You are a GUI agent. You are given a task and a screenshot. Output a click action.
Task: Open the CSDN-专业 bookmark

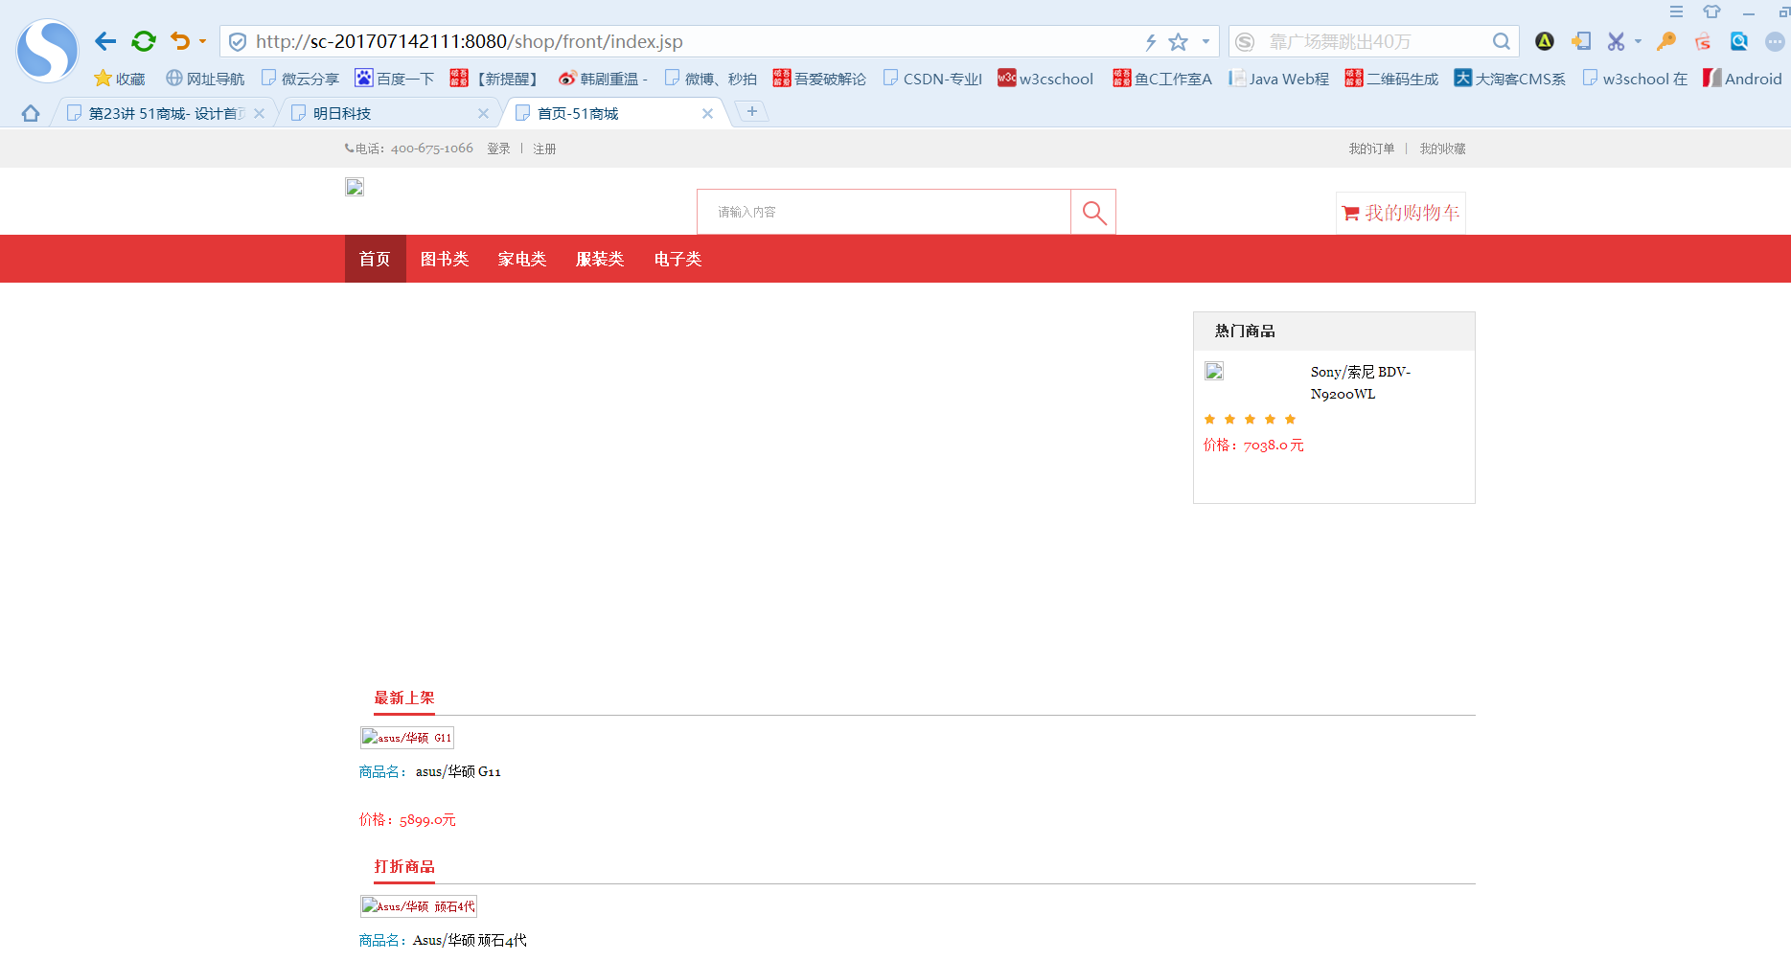pyautogui.click(x=932, y=79)
